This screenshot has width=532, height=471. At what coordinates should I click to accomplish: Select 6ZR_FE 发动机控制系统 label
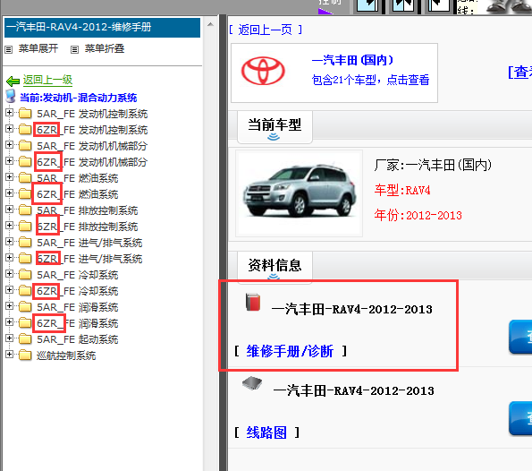[x=92, y=130]
